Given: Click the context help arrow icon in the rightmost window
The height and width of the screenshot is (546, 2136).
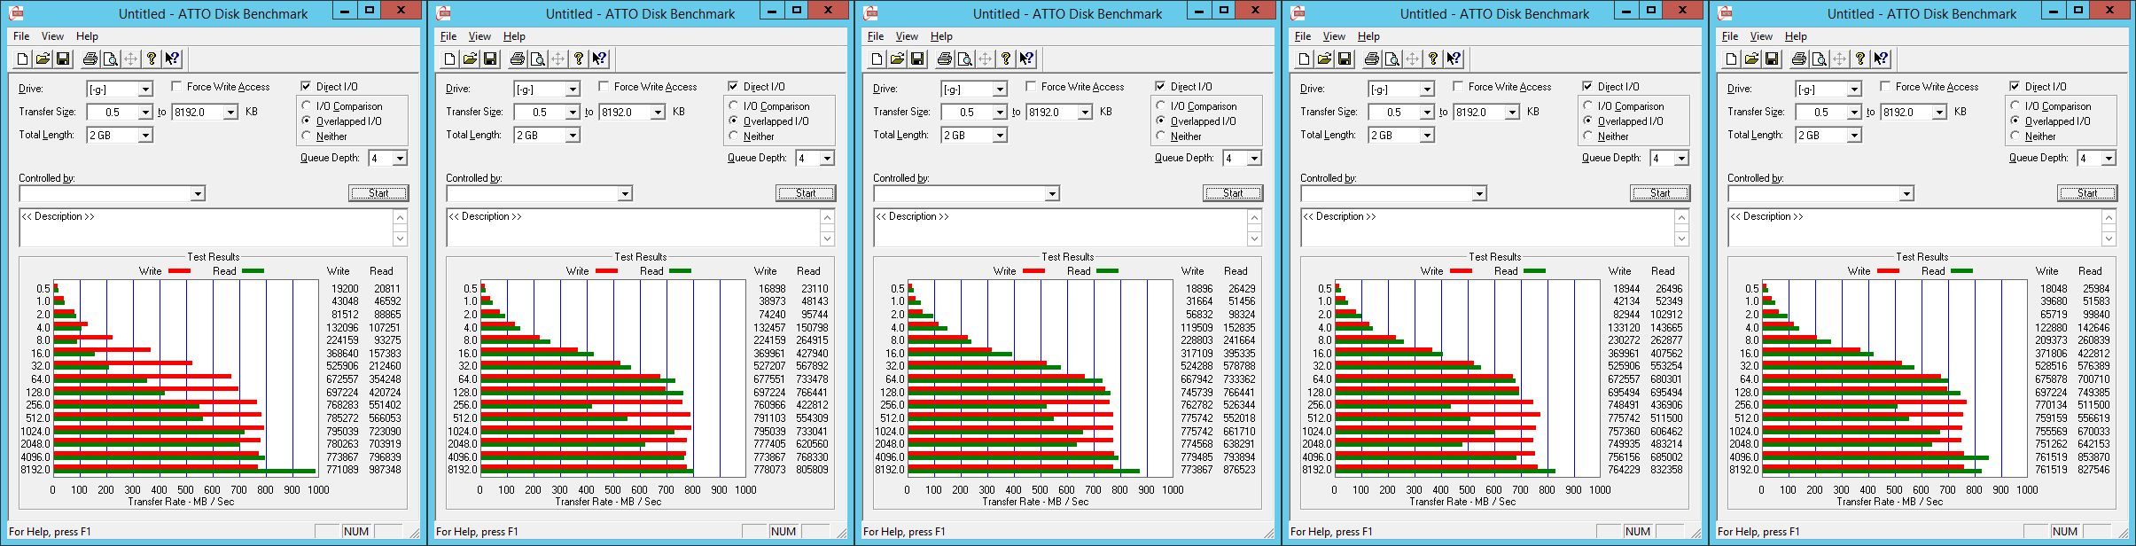Looking at the screenshot, I should point(1881,59).
